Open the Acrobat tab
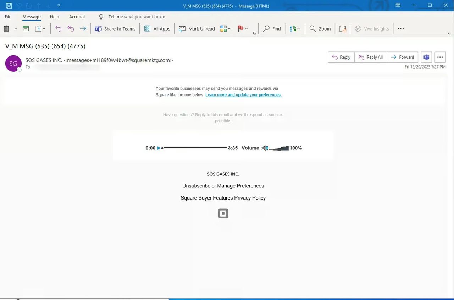The height and width of the screenshot is (300, 454). coord(77,17)
